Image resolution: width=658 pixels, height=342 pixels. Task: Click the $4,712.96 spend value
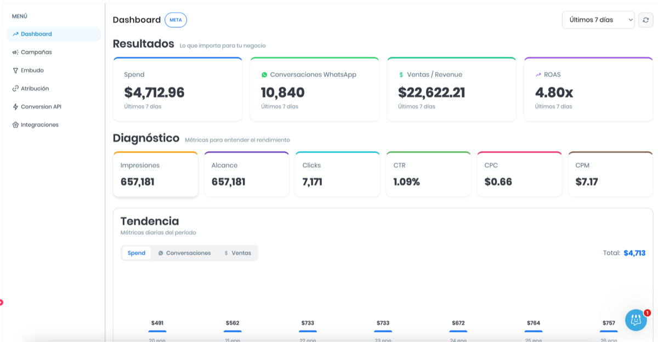155,93
